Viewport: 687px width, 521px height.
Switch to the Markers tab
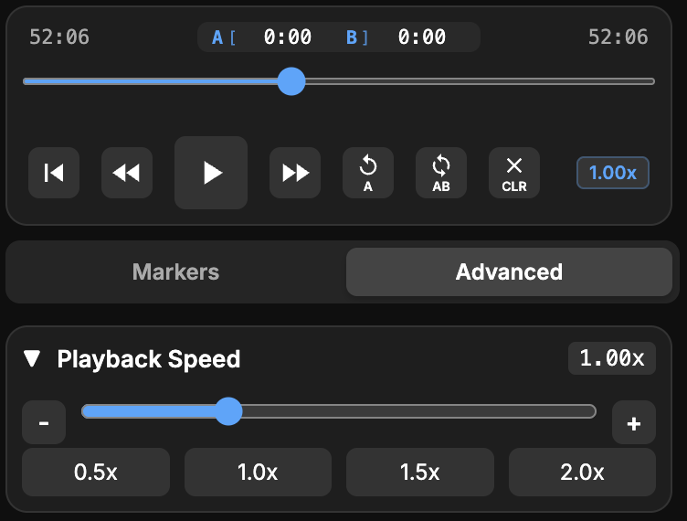175,272
